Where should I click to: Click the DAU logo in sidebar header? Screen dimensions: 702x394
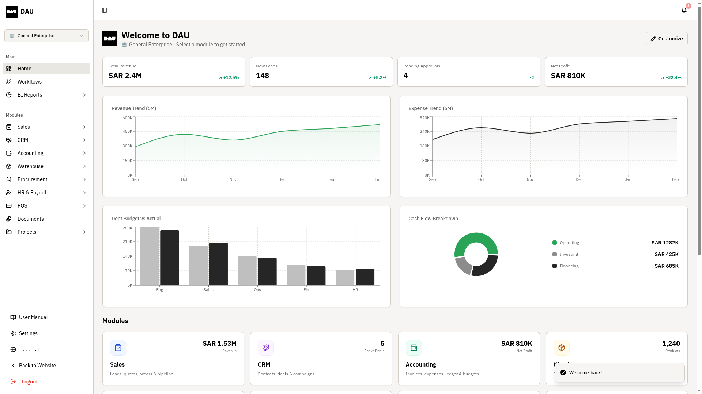(12, 12)
